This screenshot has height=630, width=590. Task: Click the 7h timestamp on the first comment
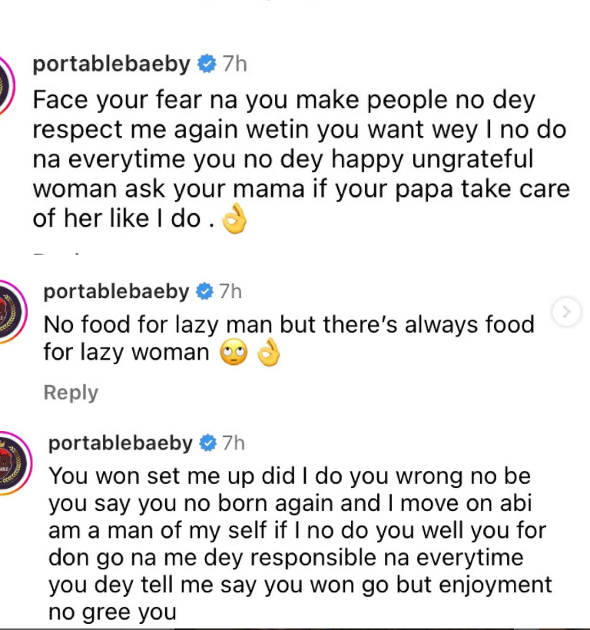coord(232,65)
